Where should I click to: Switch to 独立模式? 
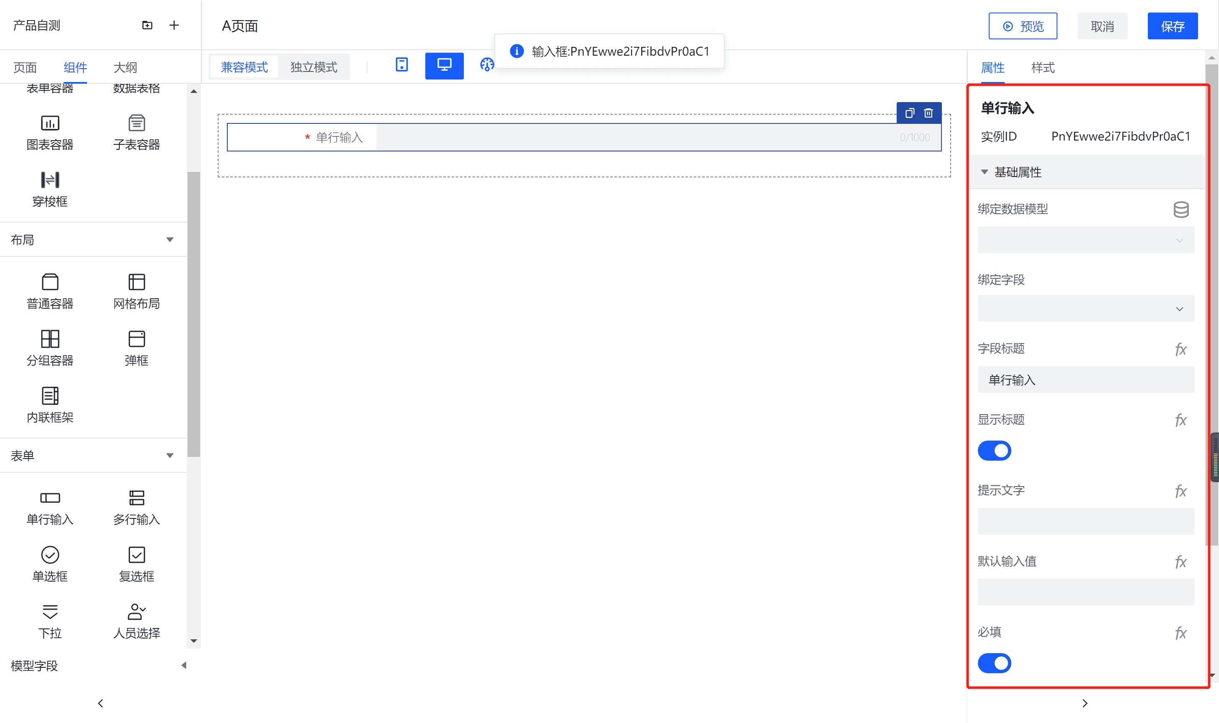point(314,67)
